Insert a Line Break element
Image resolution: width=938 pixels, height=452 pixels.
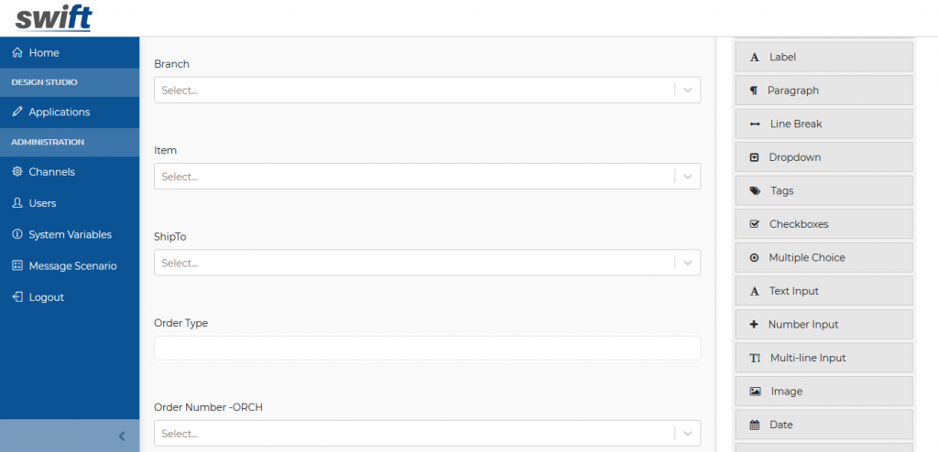click(x=823, y=124)
